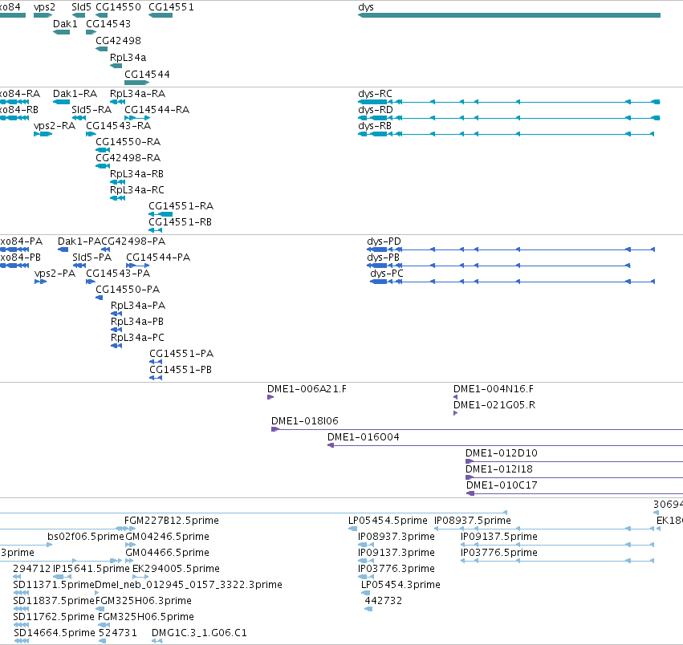Select CG14551-PB protein label
This screenshot has height=645, width=683.
(x=181, y=370)
